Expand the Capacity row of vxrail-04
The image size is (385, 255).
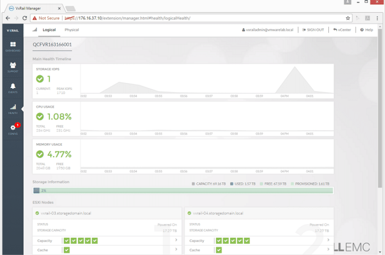click(328, 240)
